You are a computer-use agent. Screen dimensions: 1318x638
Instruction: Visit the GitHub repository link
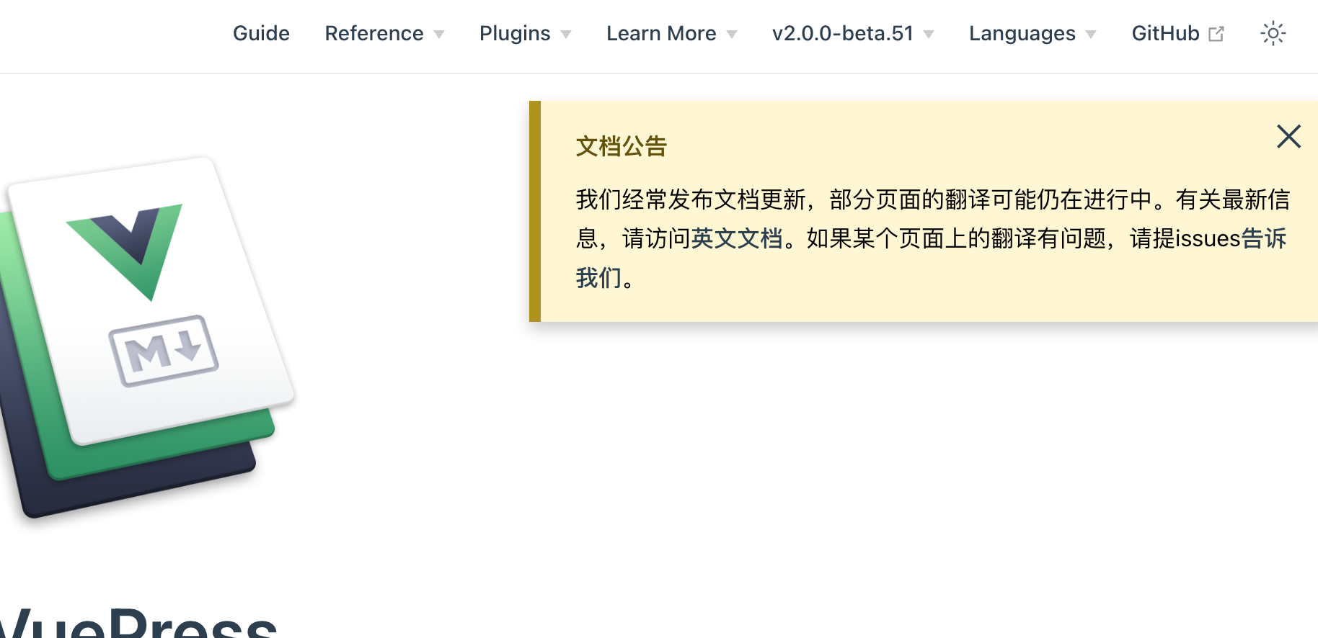[1177, 33]
